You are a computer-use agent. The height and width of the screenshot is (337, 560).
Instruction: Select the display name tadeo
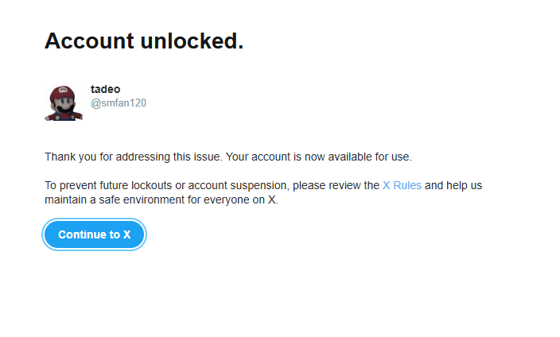(x=105, y=89)
